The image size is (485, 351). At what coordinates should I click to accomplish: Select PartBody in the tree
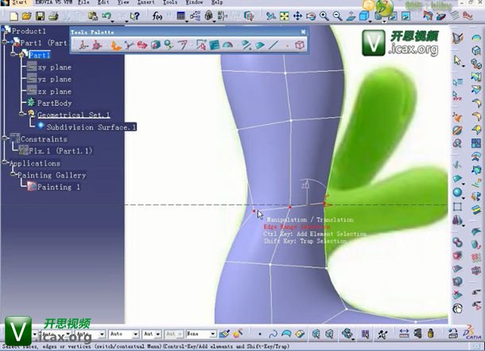point(54,103)
